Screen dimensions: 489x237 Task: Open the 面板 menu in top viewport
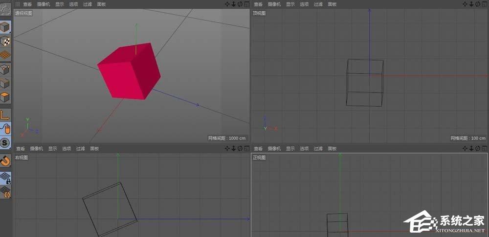tap(332, 4)
